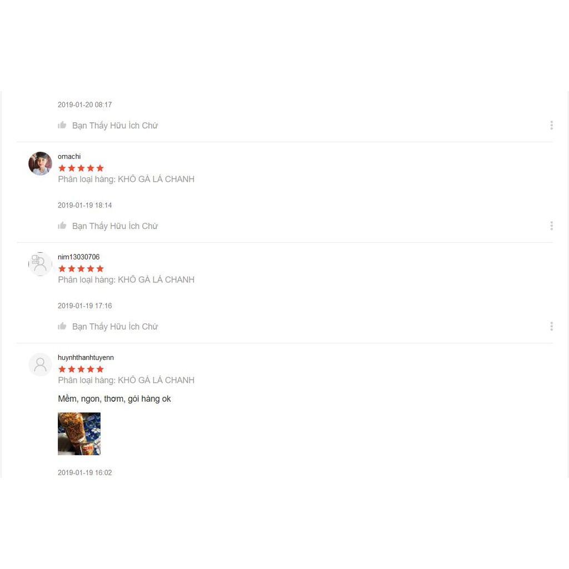Click thumbs-up icon under nim13030706's review
This screenshot has width=569, height=569.
click(62, 326)
